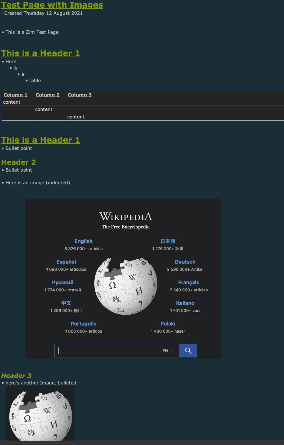Click the indented 'is' bullet item
This screenshot has height=445, width=284.
pyautogui.click(x=15, y=68)
